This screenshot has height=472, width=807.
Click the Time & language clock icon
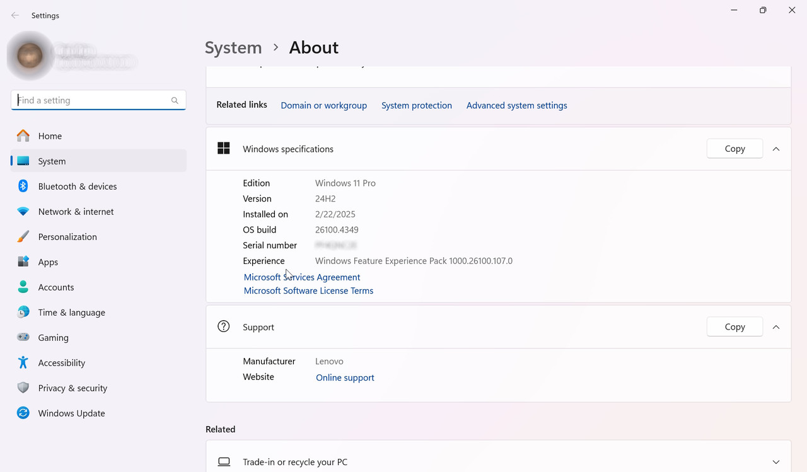[x=23, y=312]
